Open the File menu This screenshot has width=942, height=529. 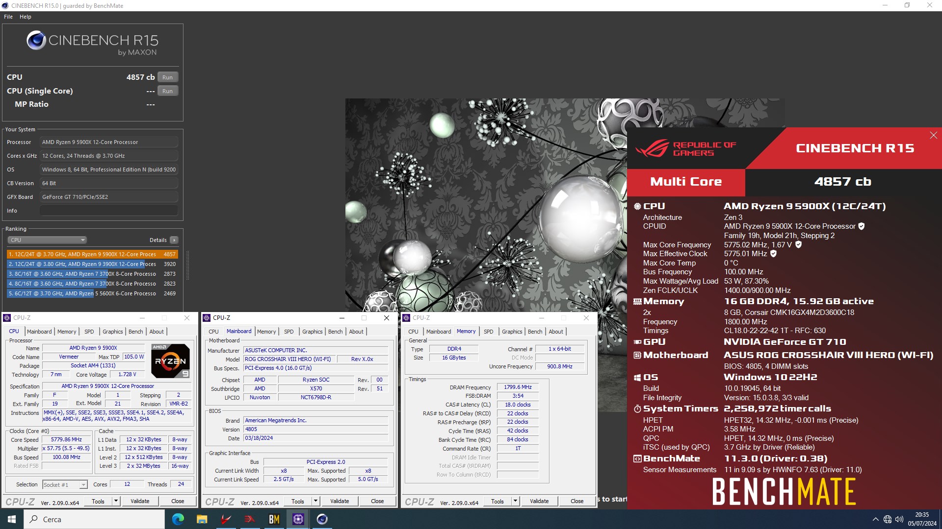tap(8, 17)
